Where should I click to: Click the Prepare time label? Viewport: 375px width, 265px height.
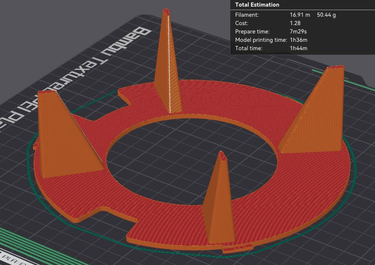coord(252,31)
